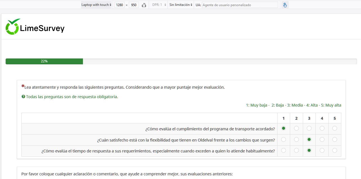Screen dimensions: 361x179
Task: Open the DPR dropdown
Action: pos(159,5)
